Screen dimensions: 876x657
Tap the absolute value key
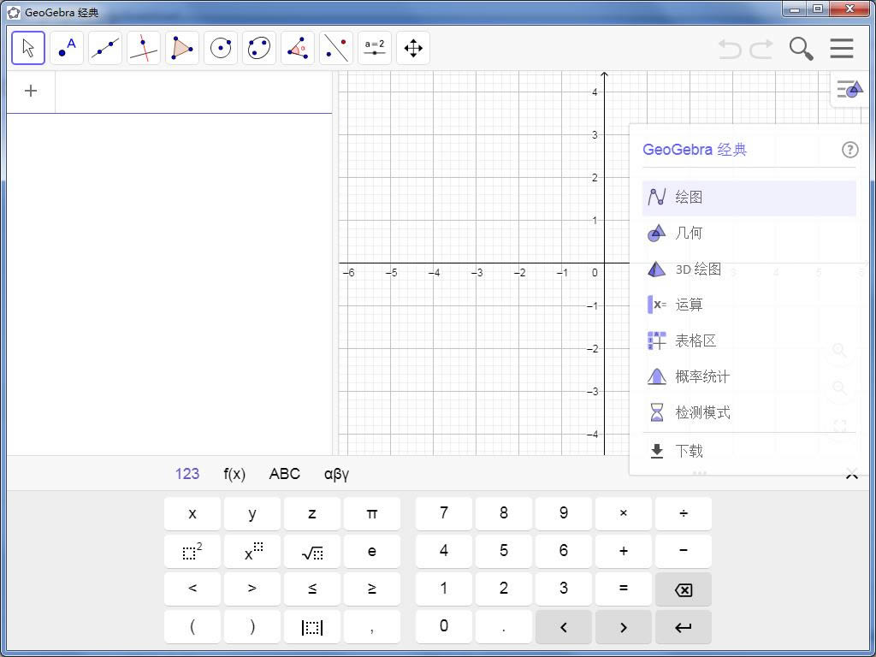pos(312,627)
